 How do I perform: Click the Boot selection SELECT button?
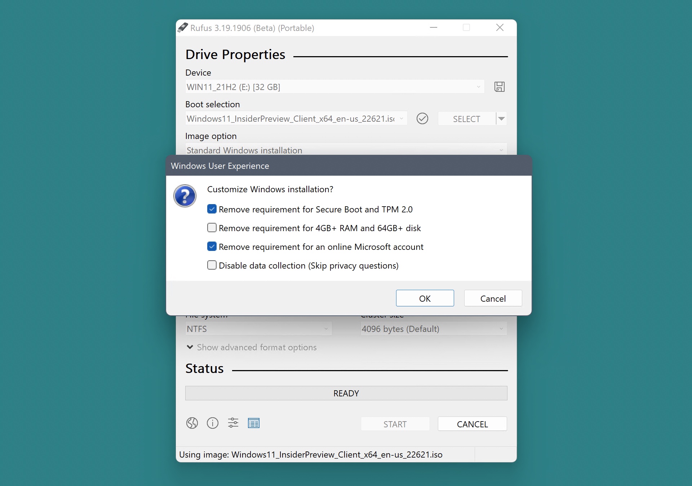pyautogui.click(x=466, y=118)
